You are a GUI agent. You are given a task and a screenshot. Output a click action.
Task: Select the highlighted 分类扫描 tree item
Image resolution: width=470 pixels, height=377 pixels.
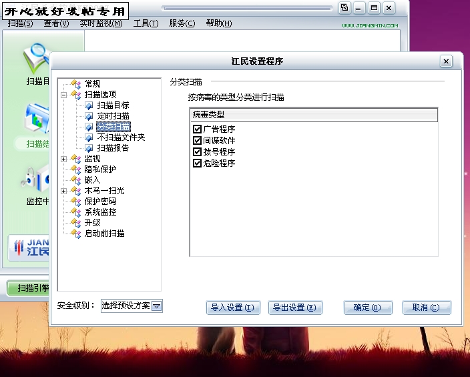[x=113, y=127]
